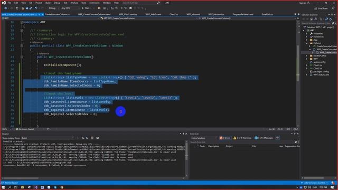Open the Debug menu

tap(57, 3)
